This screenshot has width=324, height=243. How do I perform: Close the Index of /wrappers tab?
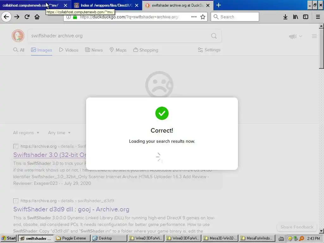coord(137,5)
